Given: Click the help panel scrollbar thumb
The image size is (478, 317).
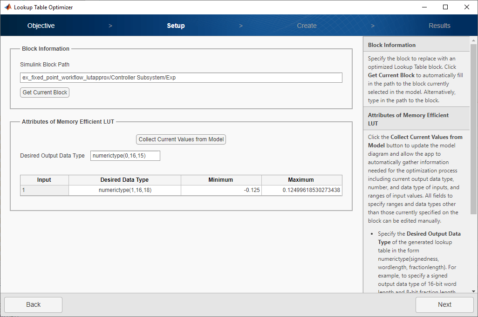Looking at the screenshot, I should [x=473, y=129].
